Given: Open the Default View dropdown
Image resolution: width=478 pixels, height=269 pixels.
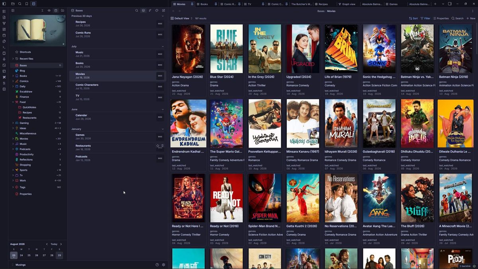Looking at the screenshot, I should coord(181,18).
